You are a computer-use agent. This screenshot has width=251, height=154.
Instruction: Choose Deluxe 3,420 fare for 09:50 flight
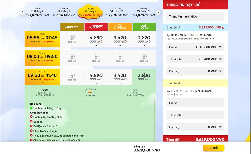(120, 77)
